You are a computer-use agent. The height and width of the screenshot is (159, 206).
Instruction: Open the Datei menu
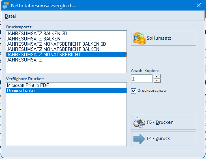(x=10, y=16)
